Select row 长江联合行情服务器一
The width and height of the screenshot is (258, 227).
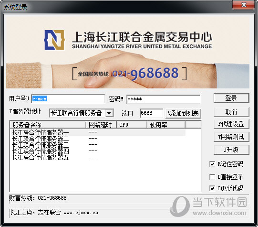98,132
